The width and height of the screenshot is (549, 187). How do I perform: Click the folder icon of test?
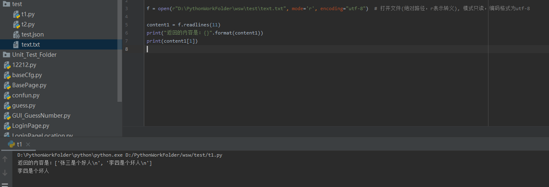click(7, 4)
